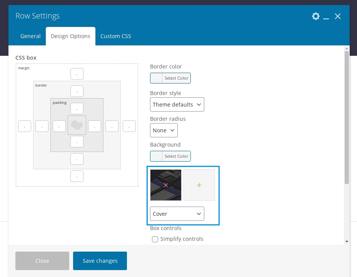357x277 pixels.
Task: Open the settings gear in dialog header
Action: 315,16
